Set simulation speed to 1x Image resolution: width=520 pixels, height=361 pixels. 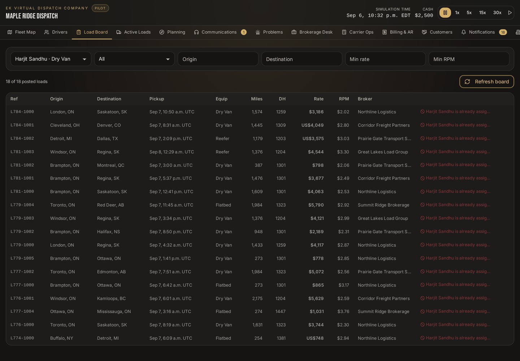[x=457, y=13]
